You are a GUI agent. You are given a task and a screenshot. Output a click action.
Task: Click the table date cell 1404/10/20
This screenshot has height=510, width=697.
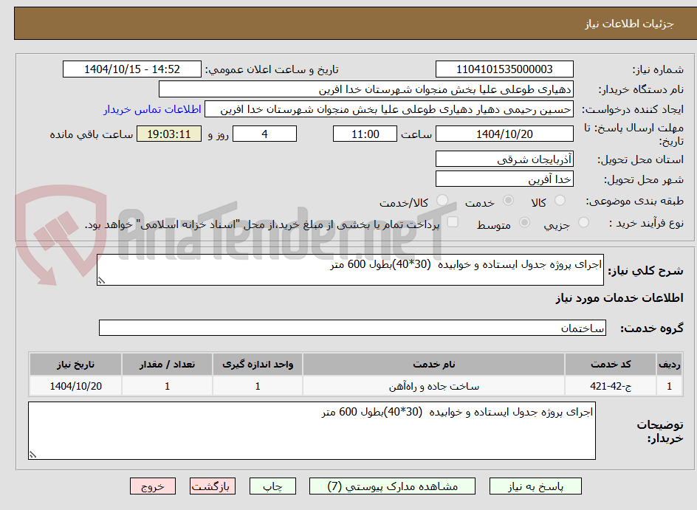(75, 386)
